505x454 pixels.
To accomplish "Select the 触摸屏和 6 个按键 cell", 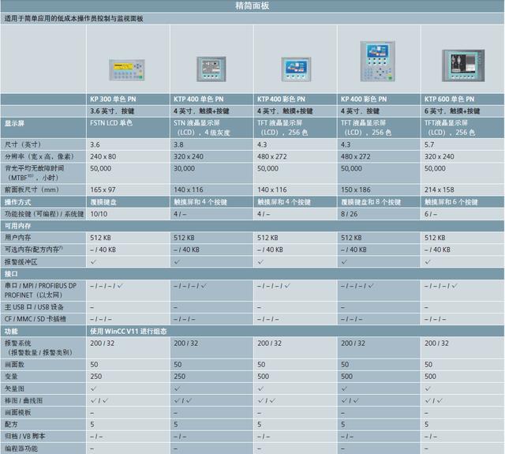I will click(451, 202).
